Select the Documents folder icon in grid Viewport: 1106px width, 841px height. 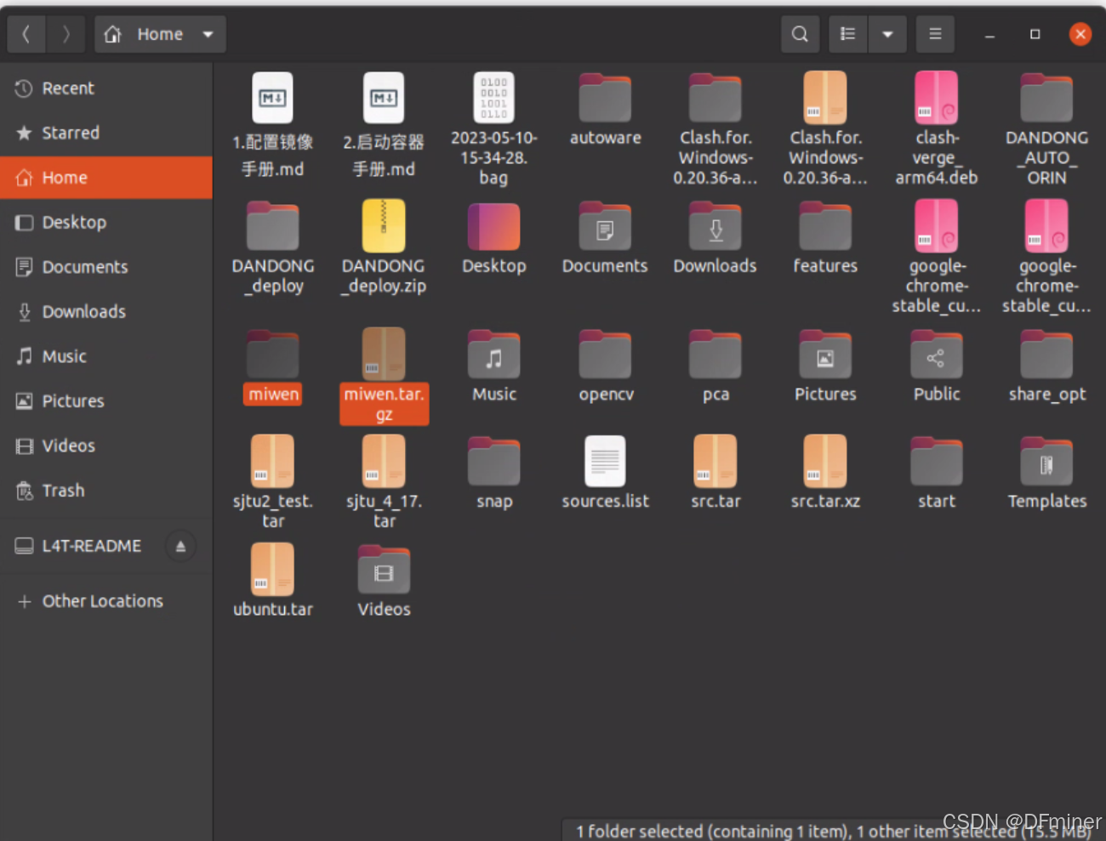click(x=605, y=238)
